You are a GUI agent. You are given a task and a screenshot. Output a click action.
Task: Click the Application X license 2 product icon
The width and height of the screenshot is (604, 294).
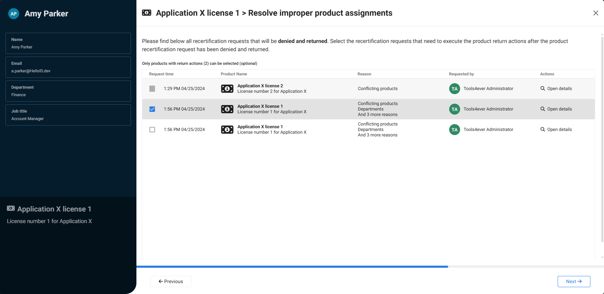pos(227,89)
